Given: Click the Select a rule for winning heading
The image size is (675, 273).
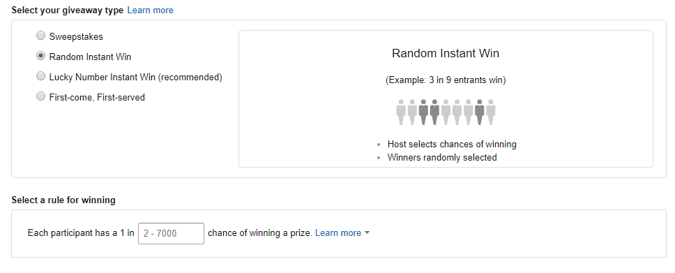Looking at the screenshot, I should point(63,200).
